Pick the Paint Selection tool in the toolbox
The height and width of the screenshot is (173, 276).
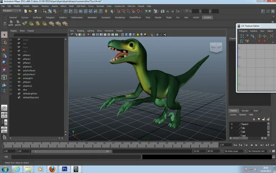pos(4,49)
